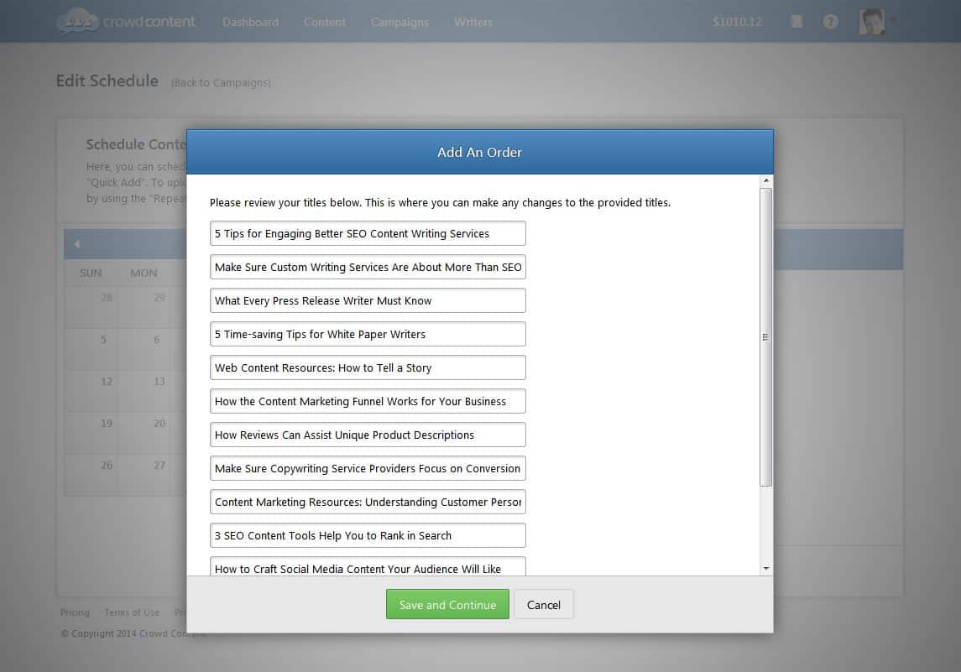
Task: Open the Terms of Use link
Action: coord(132,612)
